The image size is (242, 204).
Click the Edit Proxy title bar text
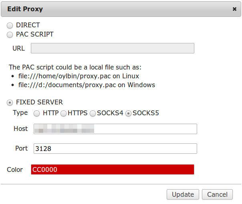[25, 9]
